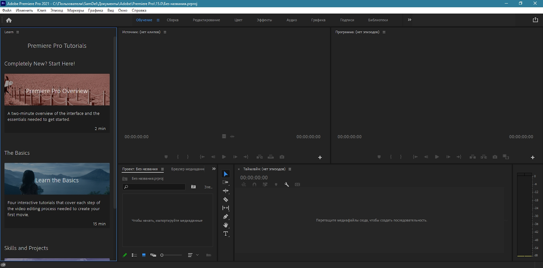Add marker in Source monitor
The width and height of the screenshot is (543, 268).
click(x=166, y=157)
